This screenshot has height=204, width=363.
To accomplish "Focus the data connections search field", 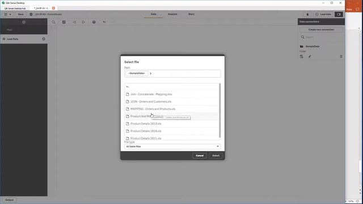I will [x=321, y=37].
